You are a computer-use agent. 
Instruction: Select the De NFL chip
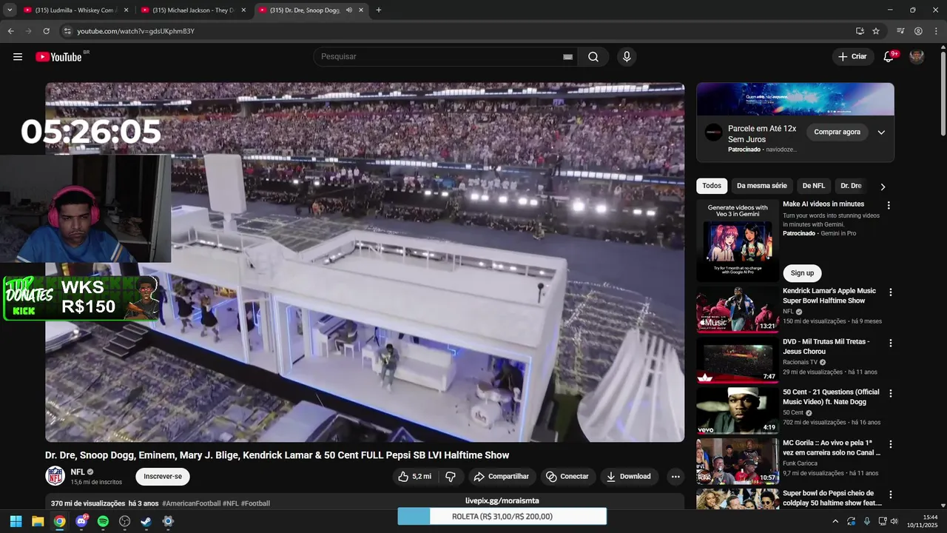click(x=814, y=186)
